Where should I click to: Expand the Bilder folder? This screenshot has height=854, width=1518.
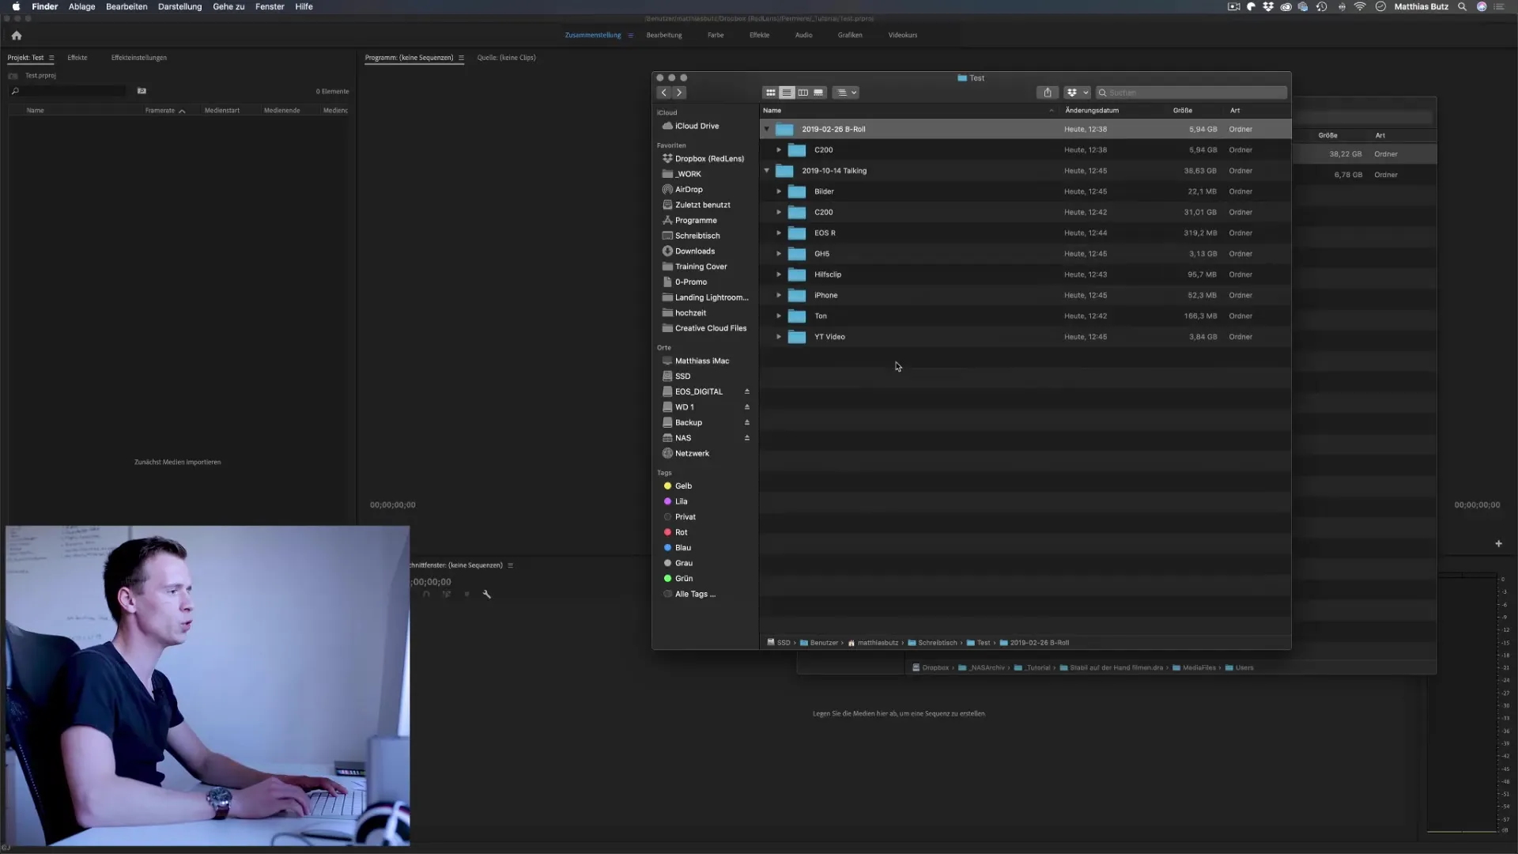coord(779,191)
